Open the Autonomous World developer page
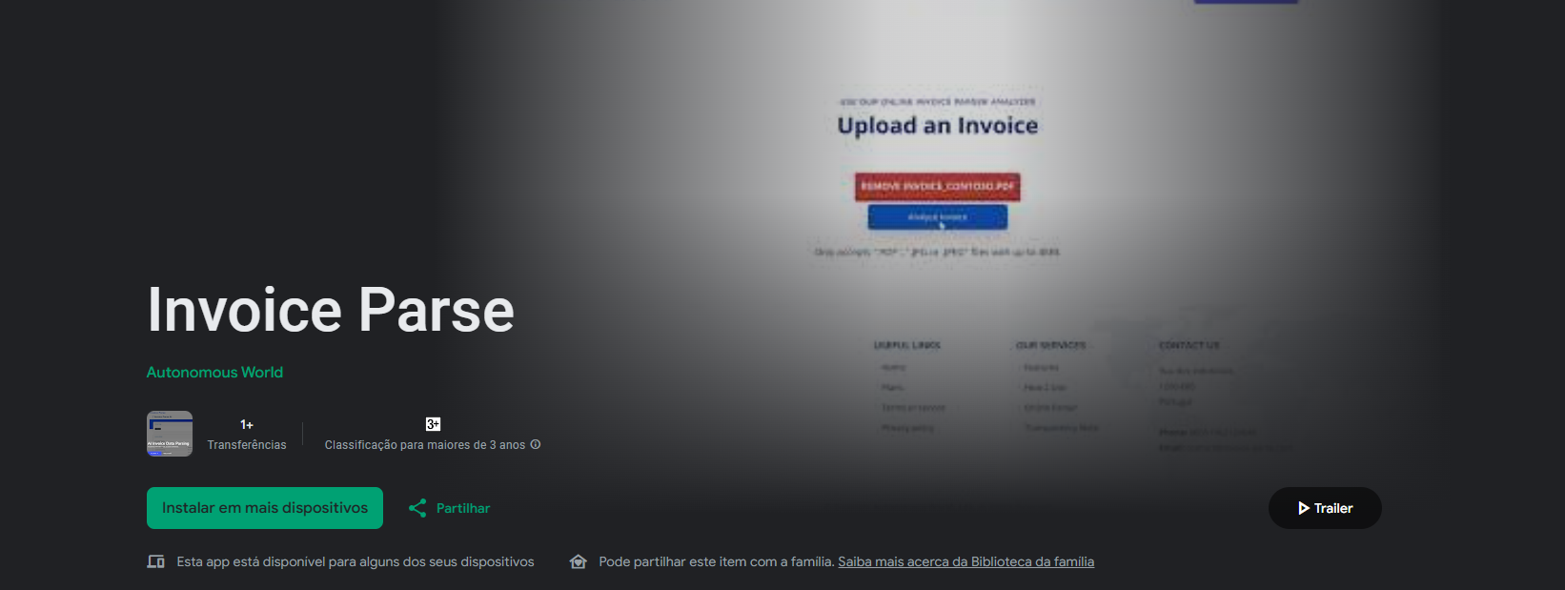The image size is (1565, 590). [x=214, y=373]
